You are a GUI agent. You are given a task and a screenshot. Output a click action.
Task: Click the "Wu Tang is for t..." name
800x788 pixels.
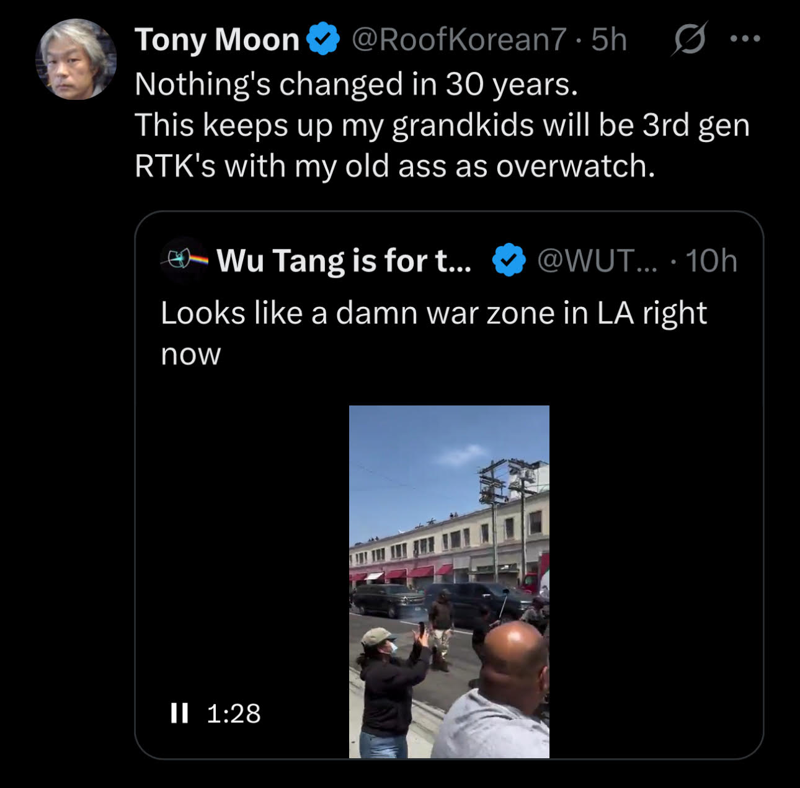click(x=344, y=260)
